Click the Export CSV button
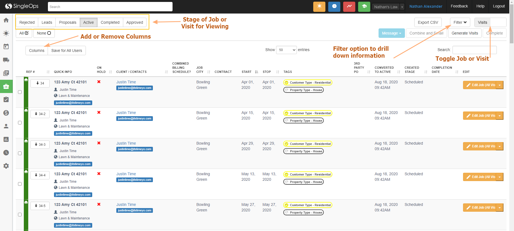This screenshot has height=231, width=514. tap(428, 22)
